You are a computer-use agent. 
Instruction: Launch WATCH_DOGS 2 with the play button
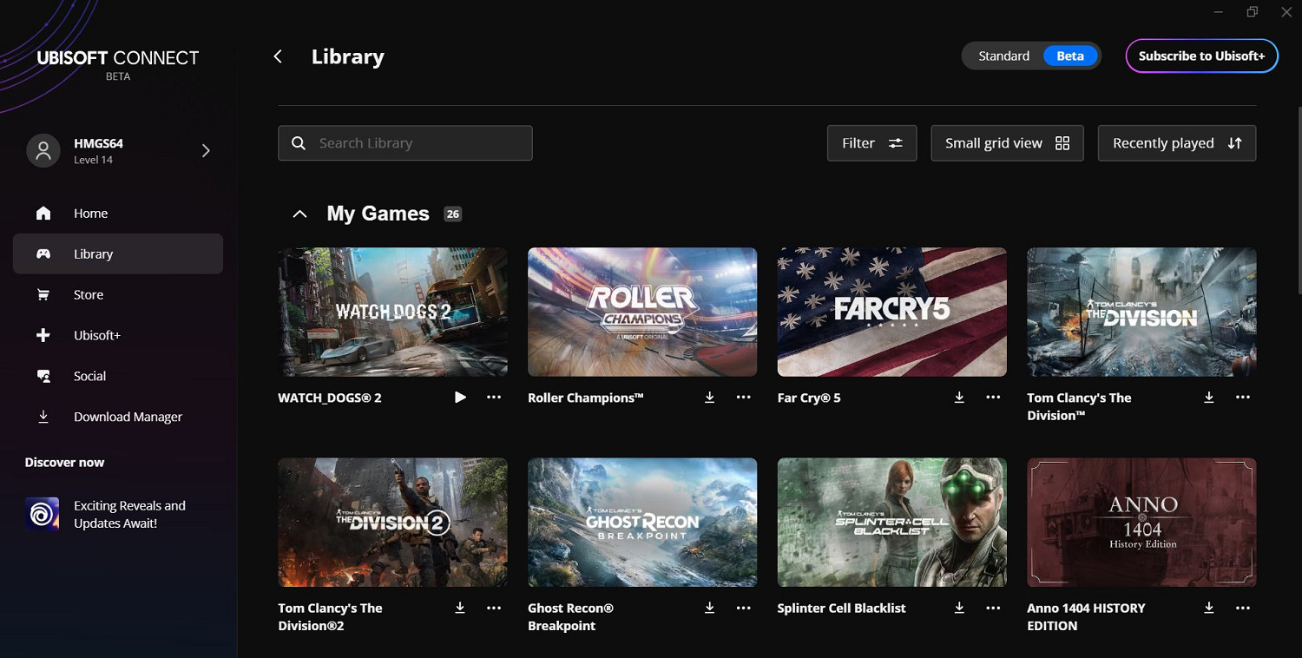pyautogui.click(x=460, y=397)
